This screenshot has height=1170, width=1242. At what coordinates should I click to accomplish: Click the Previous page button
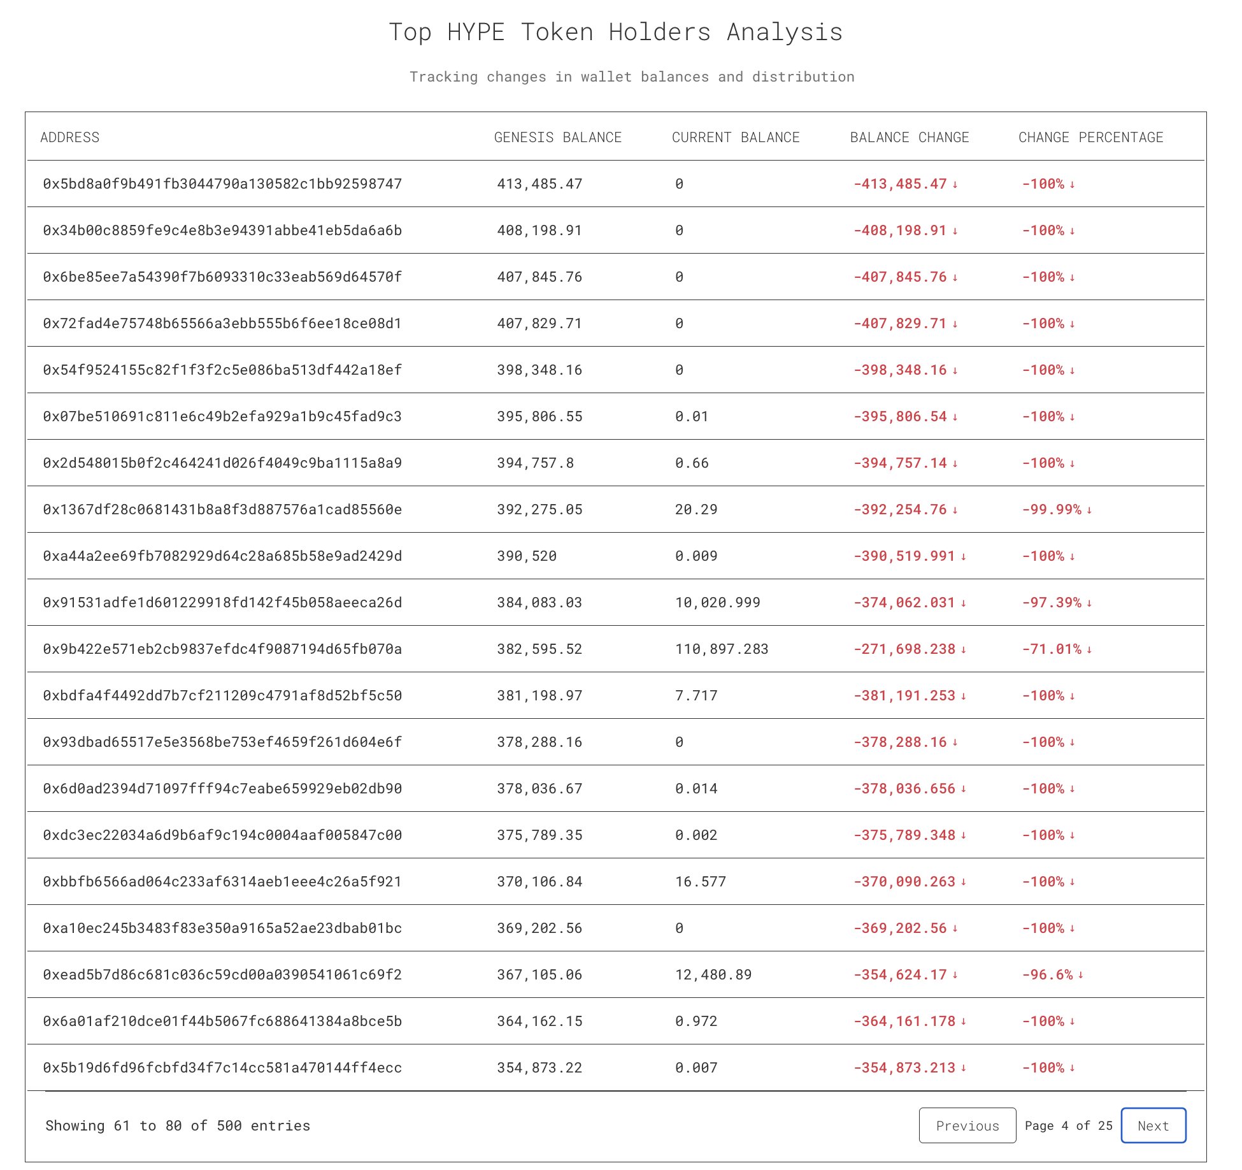pyautogui.click(x=967, y=1125)
